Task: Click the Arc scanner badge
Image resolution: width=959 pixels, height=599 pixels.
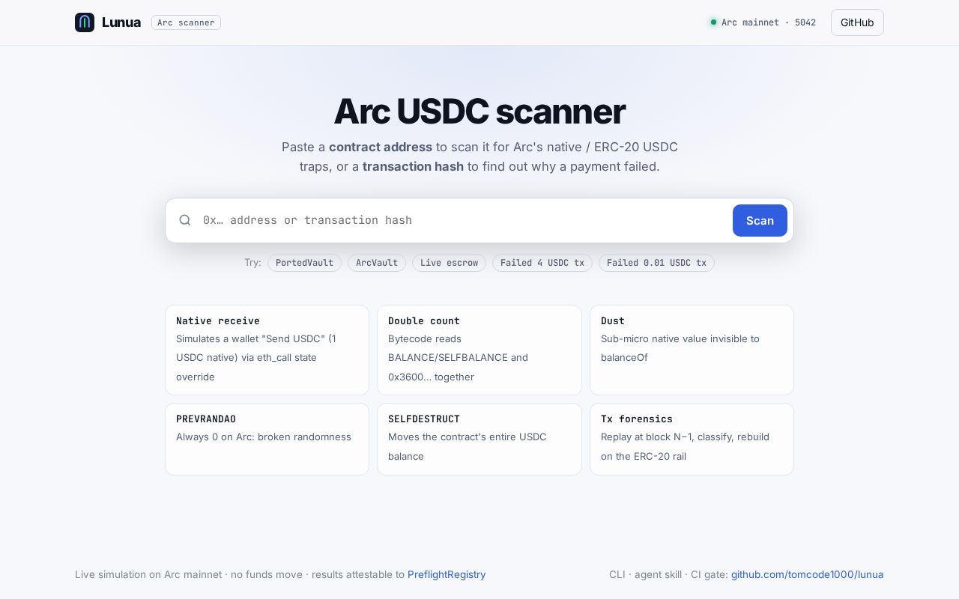Action: tap(186, 22)
